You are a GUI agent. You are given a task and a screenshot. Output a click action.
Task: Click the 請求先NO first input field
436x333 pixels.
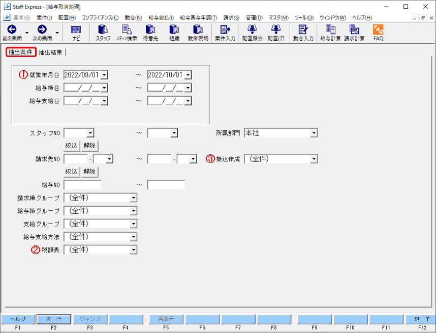click(76, 159)
